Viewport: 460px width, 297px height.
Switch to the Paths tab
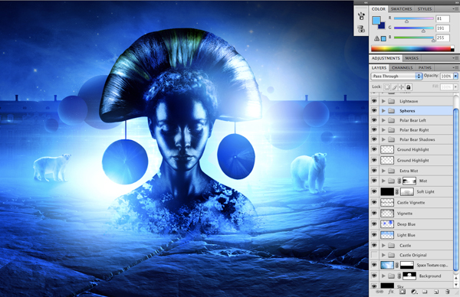pyautogui.click(x=425, y=67)
